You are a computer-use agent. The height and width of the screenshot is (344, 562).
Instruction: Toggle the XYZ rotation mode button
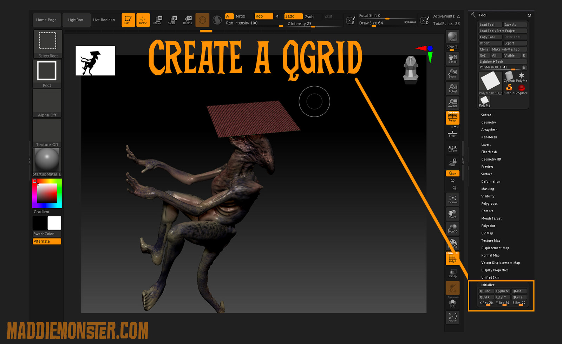pos(452,173)
